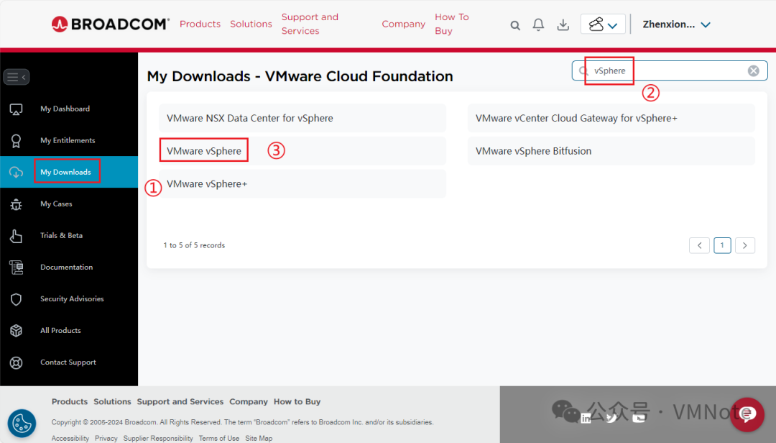776x443 pixels.
Task: Click the My Cases bug icon
Action: [x=16, y=204]
